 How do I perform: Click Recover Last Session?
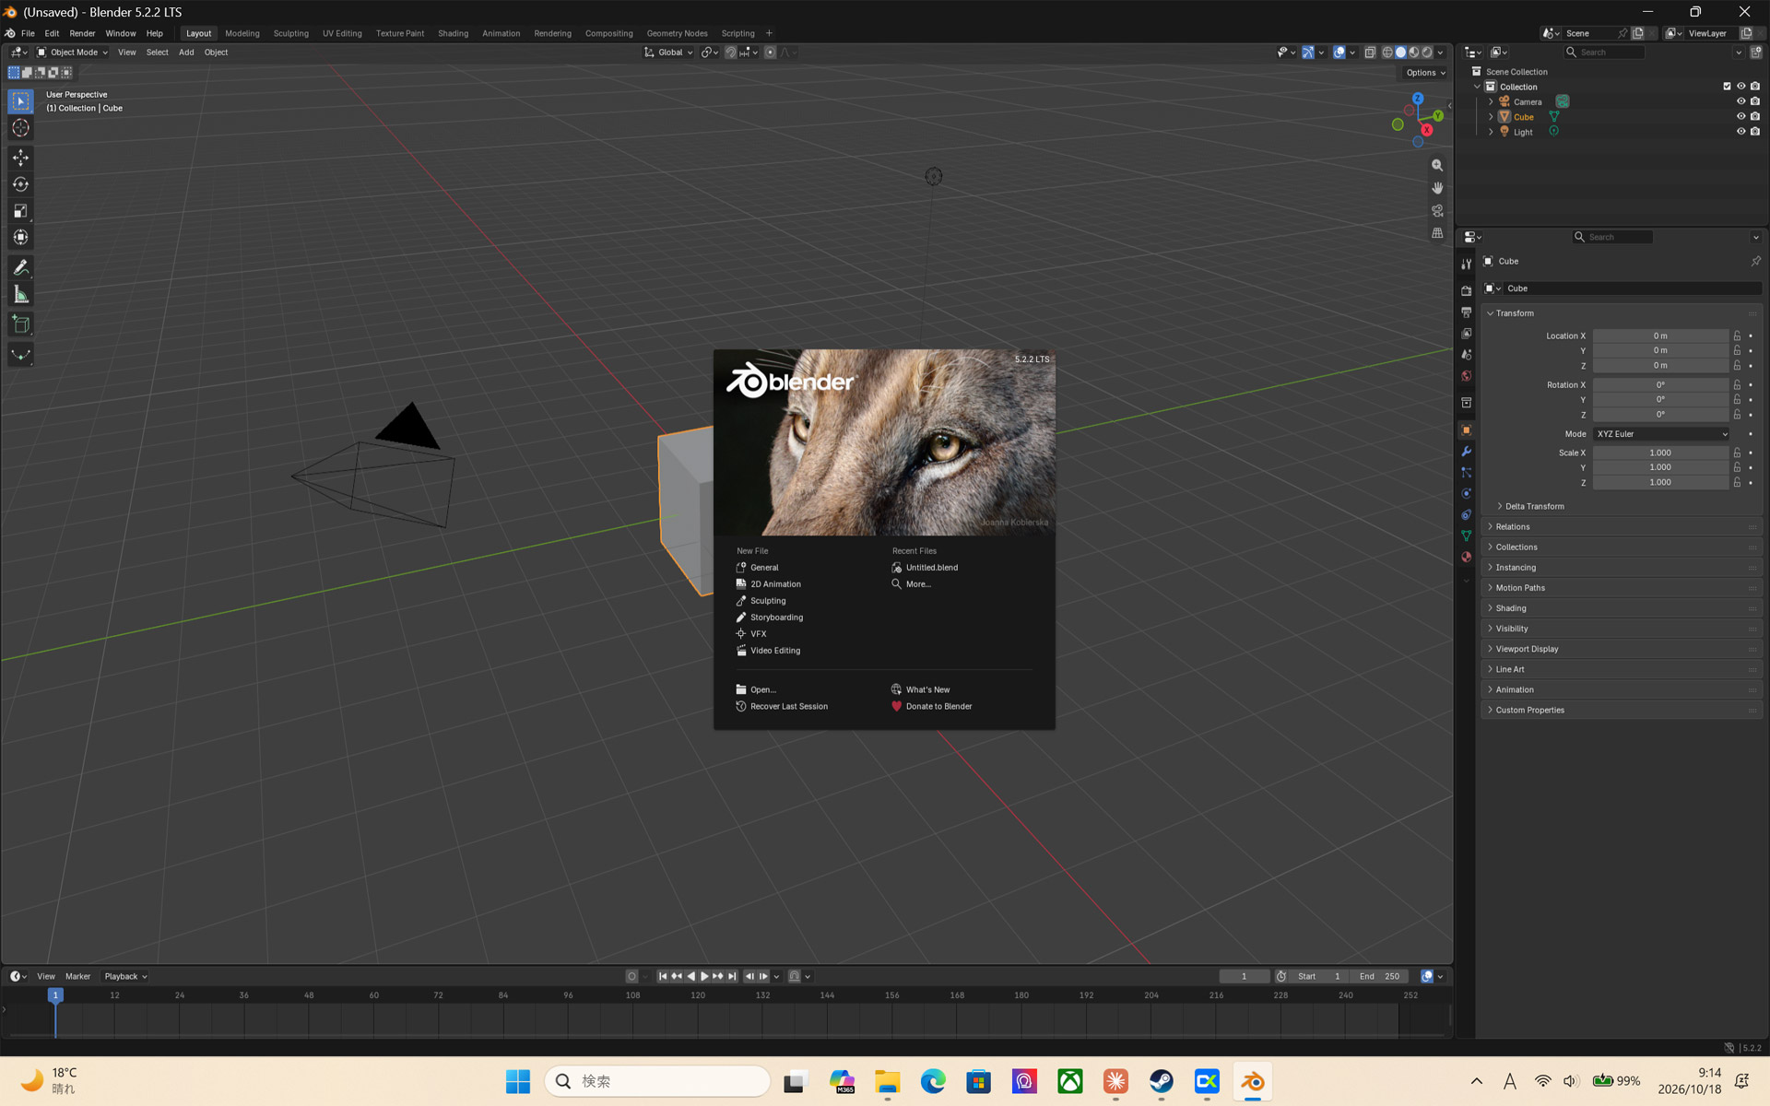pos(788,707)
